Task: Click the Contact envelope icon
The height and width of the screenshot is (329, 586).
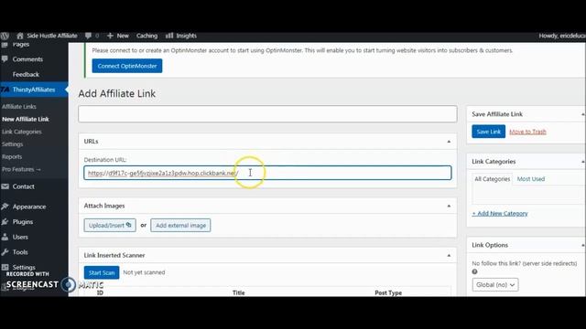Action: pyautogui.click(x=5, y=186)
